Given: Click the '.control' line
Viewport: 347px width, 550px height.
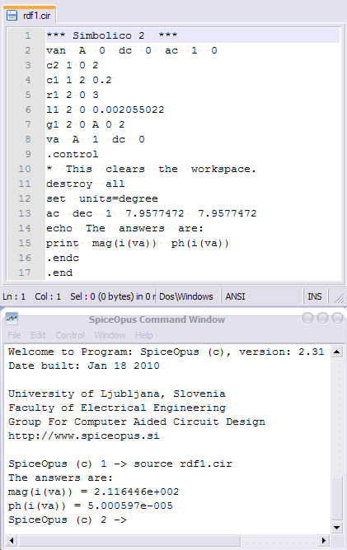Looking at the screenshot, I should (x=72, y=154).
